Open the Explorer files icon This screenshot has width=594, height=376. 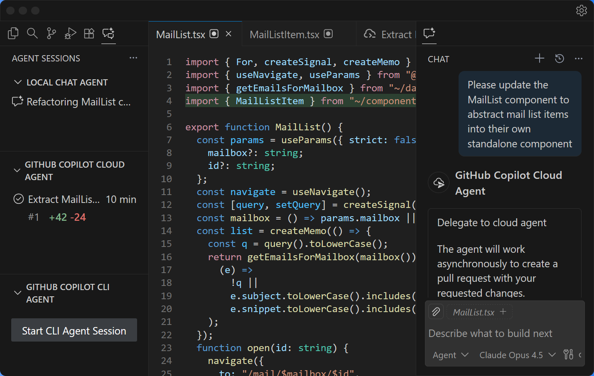[13, 33]
